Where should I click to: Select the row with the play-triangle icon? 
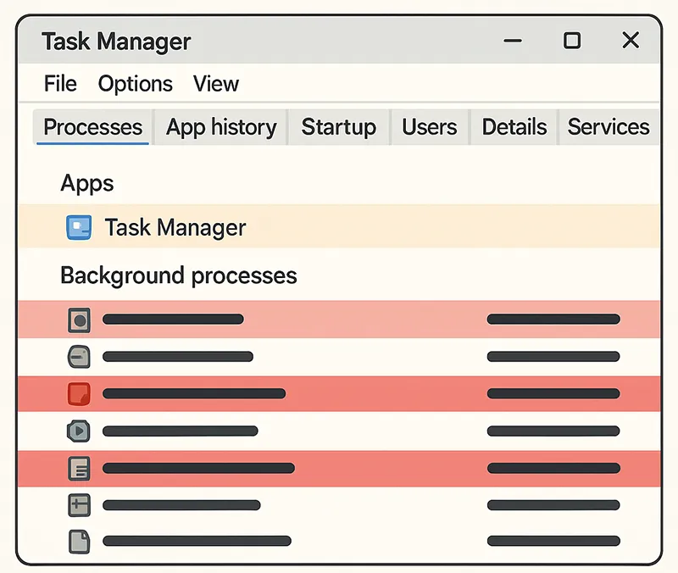[x=340, y=431]
